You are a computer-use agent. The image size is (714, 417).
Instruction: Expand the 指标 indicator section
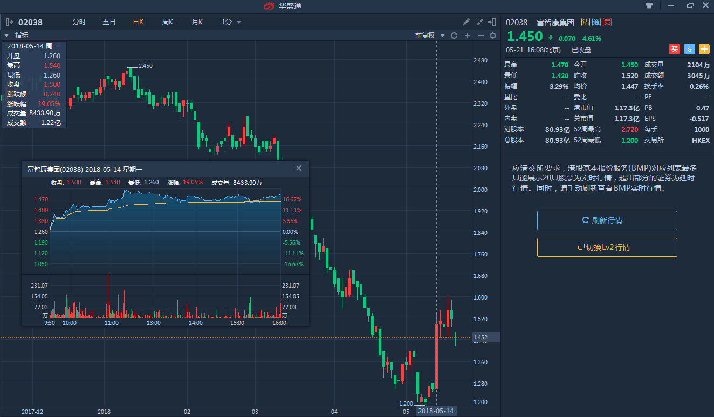click(x=7, y=36)
